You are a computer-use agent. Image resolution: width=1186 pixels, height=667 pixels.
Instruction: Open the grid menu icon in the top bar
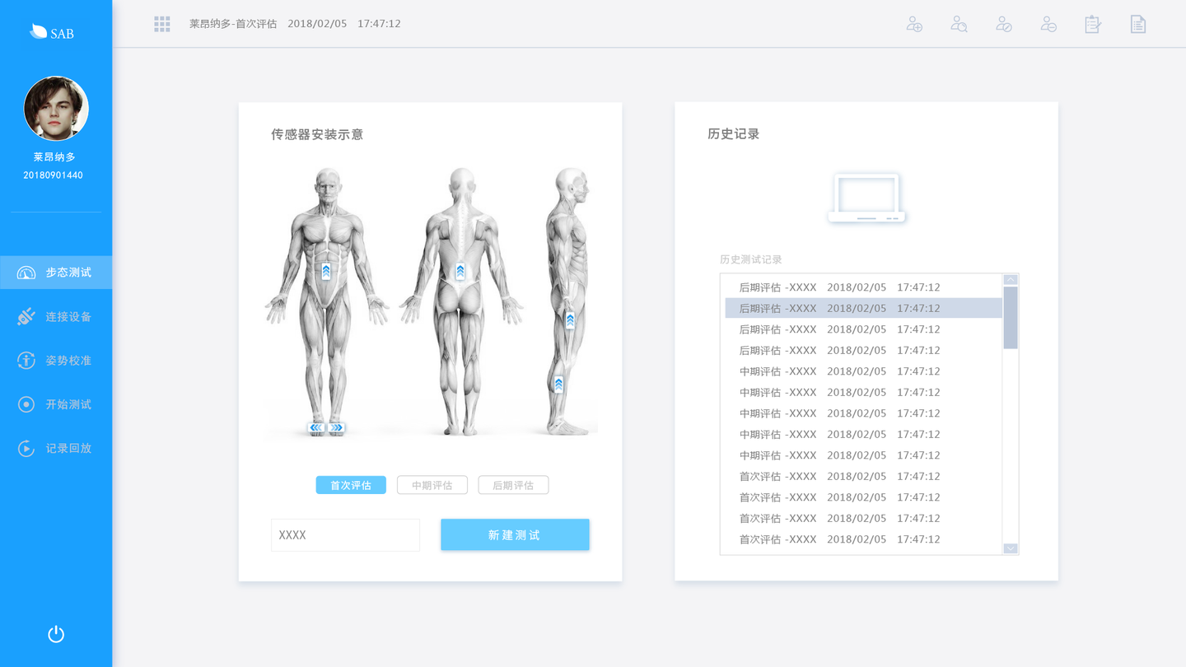coord(162,24)
